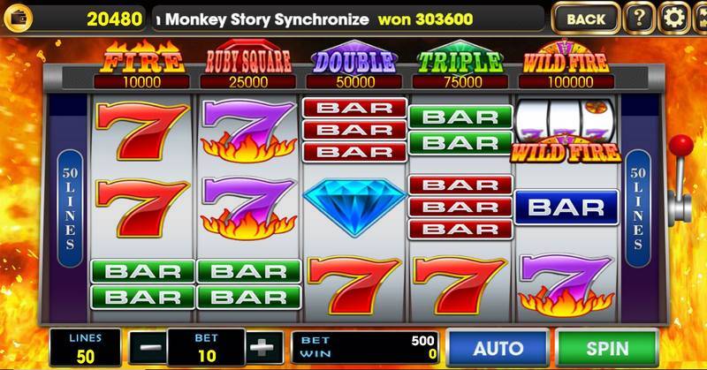Pull the red-knob slot lever

680,179
